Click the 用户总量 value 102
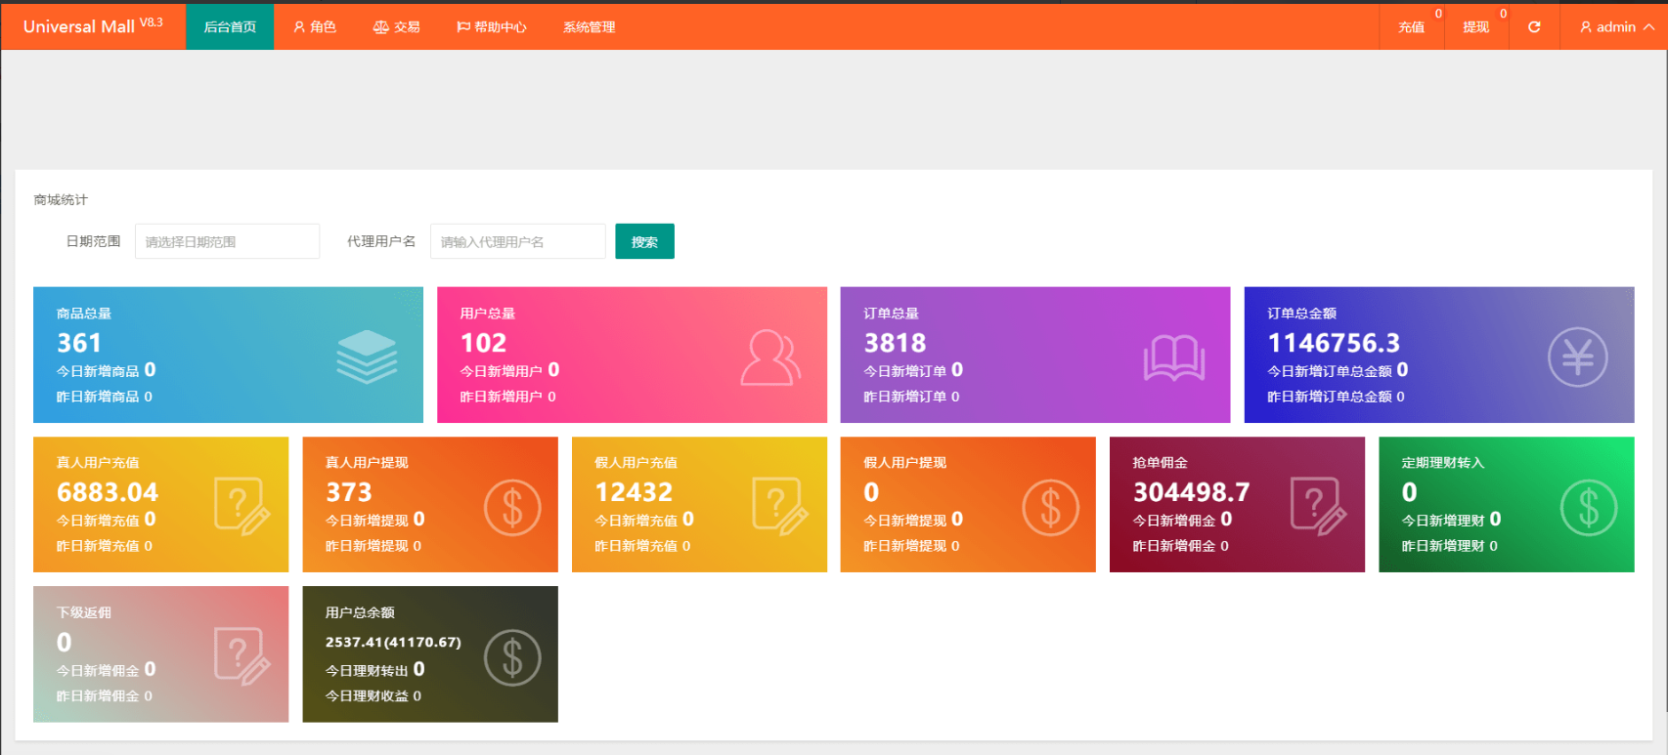 [x=483, y=343]
